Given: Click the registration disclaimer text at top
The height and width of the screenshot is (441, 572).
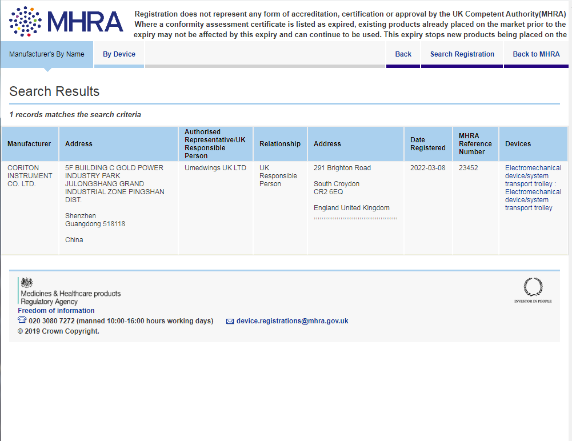Looking at the screenshot, I should tap(350, 24).
